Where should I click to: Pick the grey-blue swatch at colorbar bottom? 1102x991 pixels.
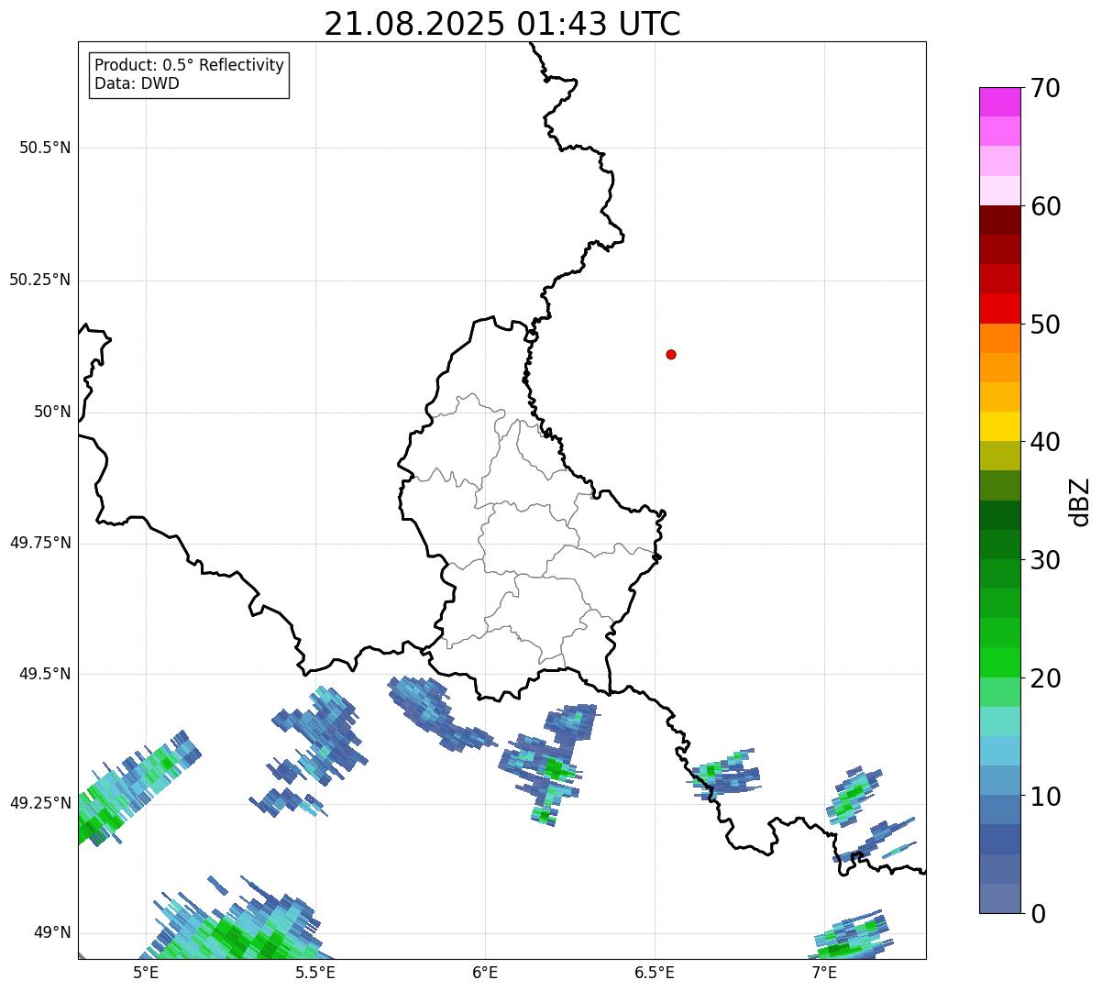click(x=999, y=898)
